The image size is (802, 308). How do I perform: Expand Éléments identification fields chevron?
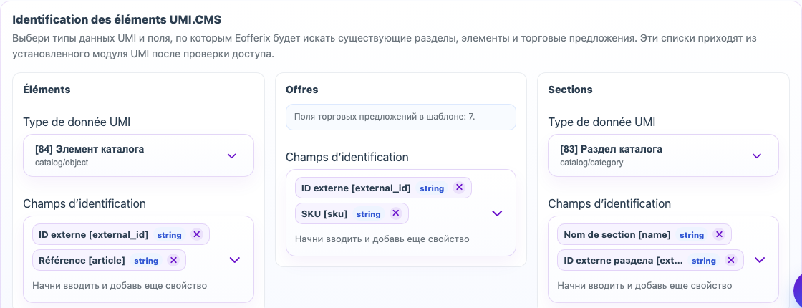235,260
